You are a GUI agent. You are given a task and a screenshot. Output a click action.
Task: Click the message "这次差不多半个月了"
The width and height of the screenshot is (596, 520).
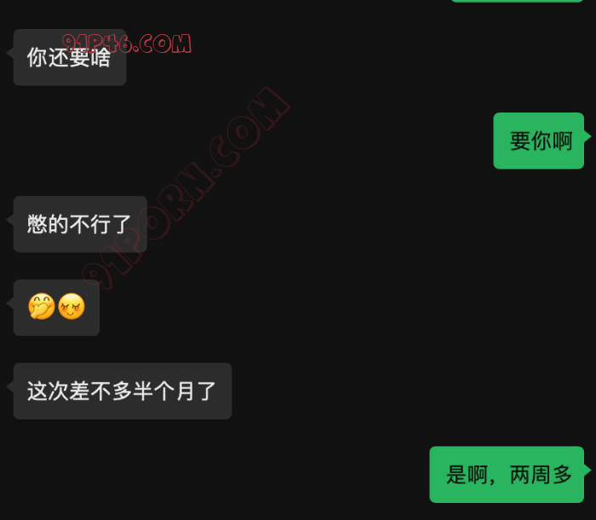(x=123, y=391)
